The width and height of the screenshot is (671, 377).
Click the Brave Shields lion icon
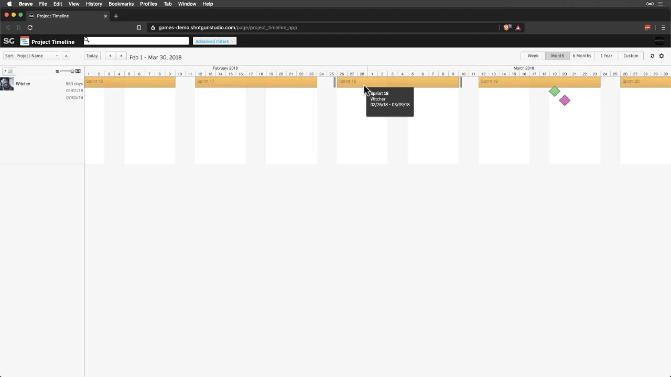(506, 28)
